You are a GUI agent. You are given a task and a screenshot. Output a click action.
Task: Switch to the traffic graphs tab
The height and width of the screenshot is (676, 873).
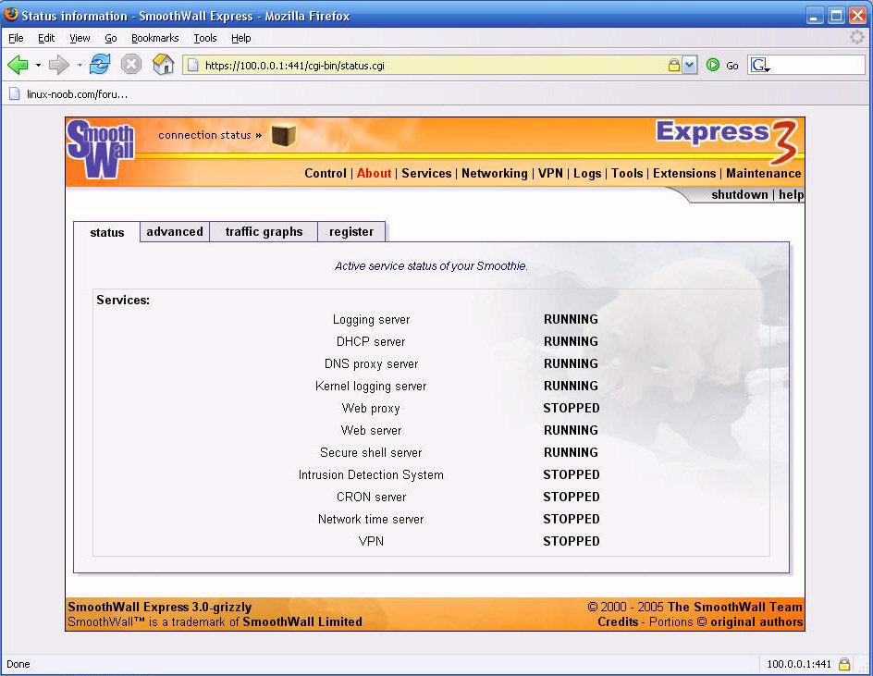coord(264,231)
